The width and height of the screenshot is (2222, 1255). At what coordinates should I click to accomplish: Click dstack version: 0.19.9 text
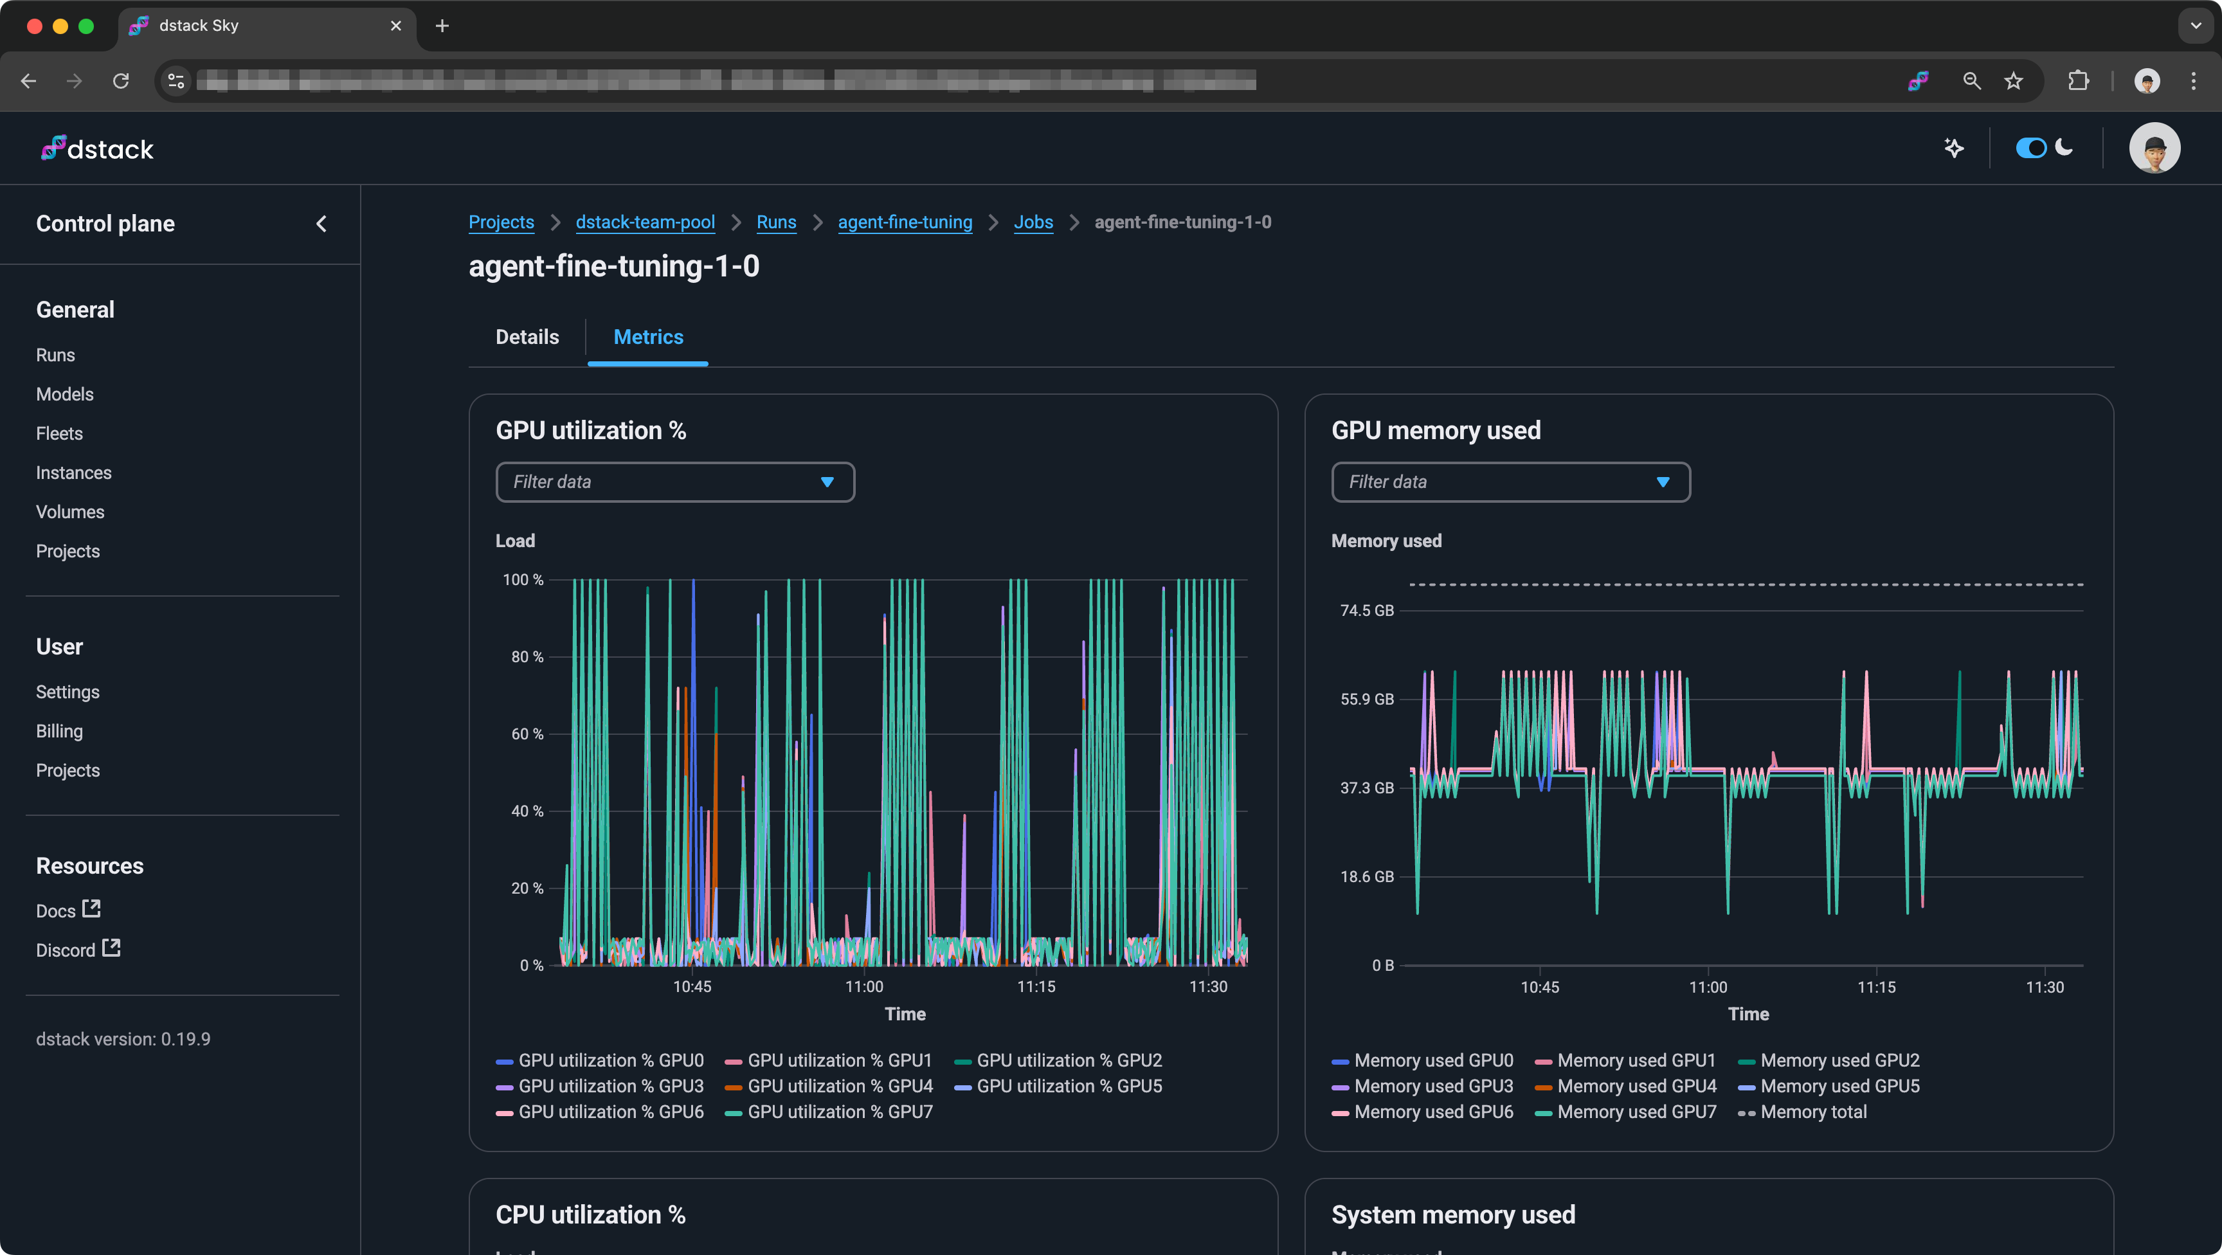(123, 1040)
